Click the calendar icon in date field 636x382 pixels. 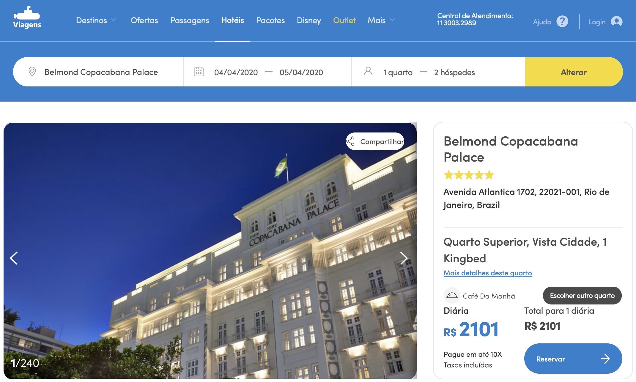coord(199,72)
